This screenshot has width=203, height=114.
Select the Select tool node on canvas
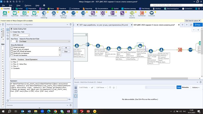click(190, 50)
